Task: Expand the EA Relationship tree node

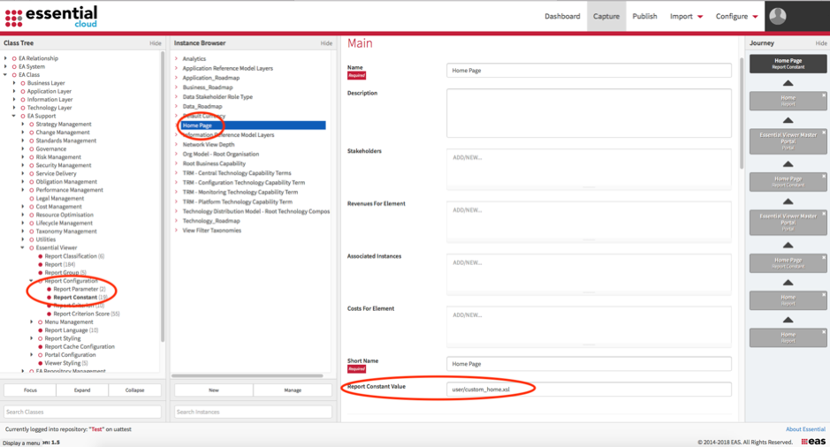Action: [6, 58]
